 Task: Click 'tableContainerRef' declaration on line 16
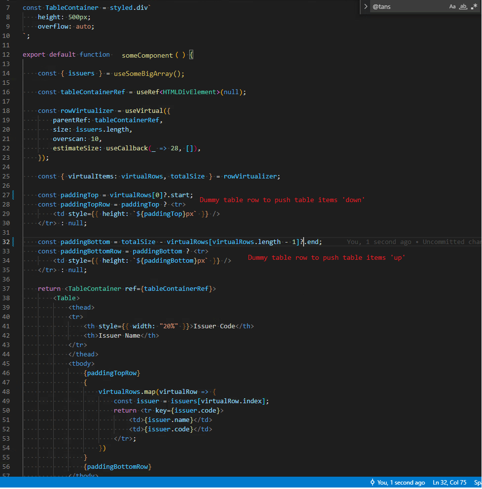pos(93,92)
